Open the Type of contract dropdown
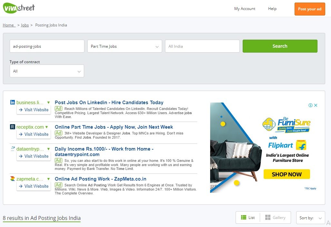The width and height of the screenshot is (331, 227). click(47, 71)
